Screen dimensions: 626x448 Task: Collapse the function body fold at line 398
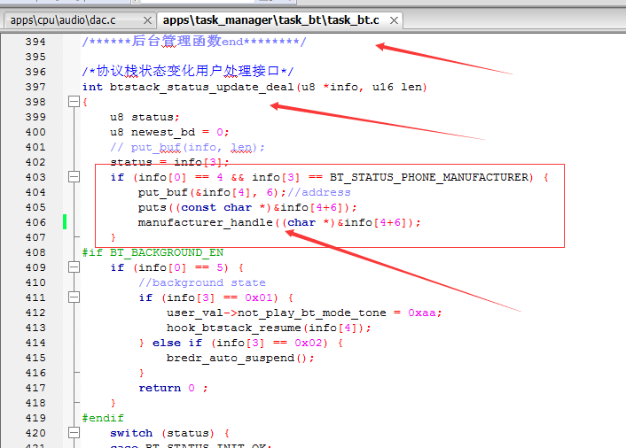pyautogui.click(x=74, y=102)
